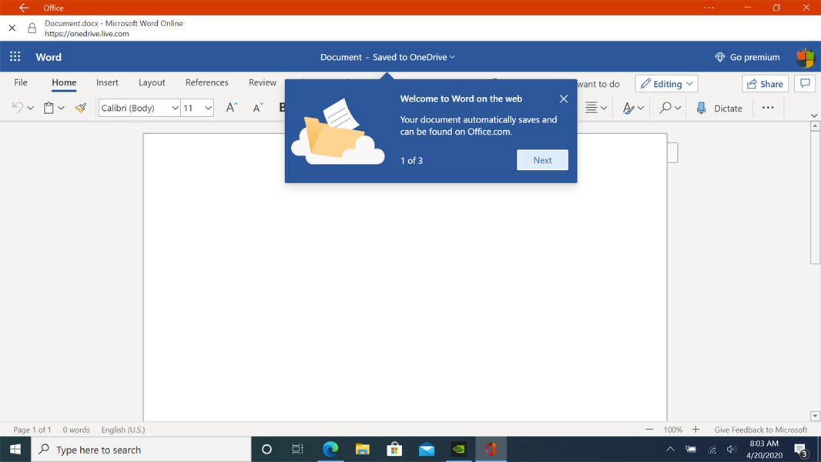Click the Dictate microphone icon
Screen dimensions: 821x462
click(x=701, y=109)
